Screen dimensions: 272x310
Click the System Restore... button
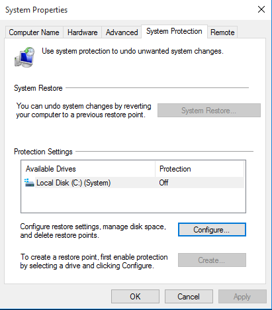click(209, 110)
